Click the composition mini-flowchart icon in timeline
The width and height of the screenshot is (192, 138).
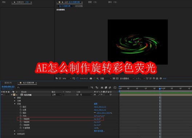[x=92, y=87]
